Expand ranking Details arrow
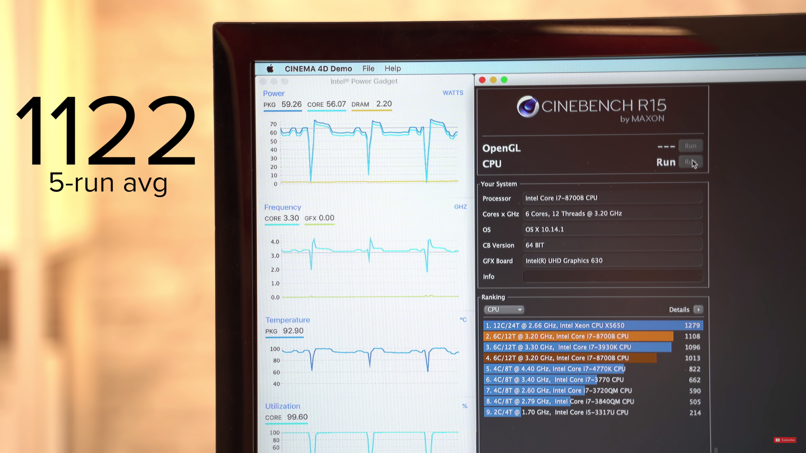Screen dimensions: 806x453 pos(698,310)
